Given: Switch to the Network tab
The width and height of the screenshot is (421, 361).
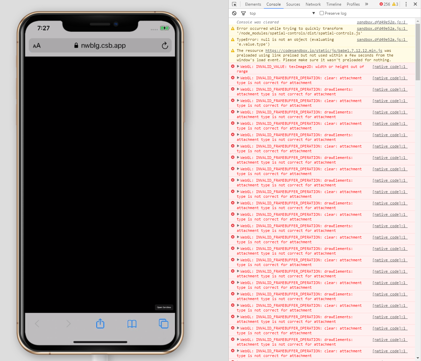Looking at the screenshot, I should click(x=313, y=4).
